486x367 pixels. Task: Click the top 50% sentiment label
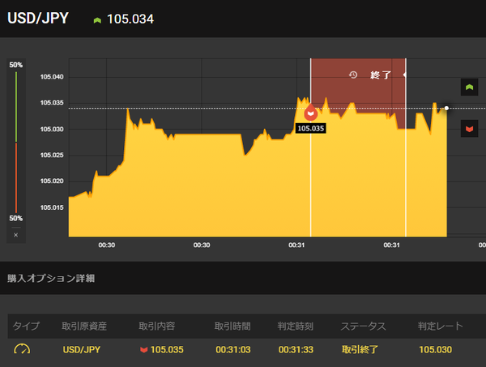point(16,65)
